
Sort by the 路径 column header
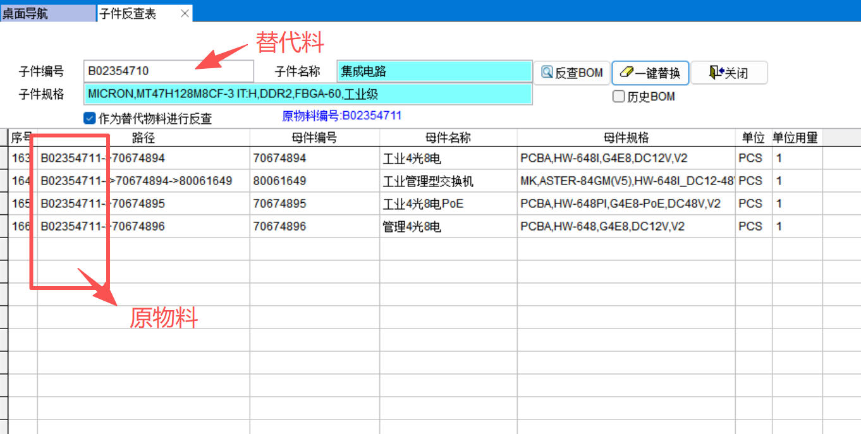143,138
